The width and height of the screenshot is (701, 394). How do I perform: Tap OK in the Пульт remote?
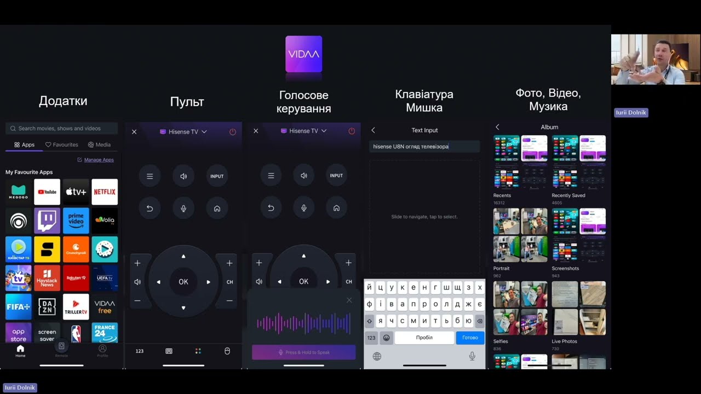[x=183, y=282]
